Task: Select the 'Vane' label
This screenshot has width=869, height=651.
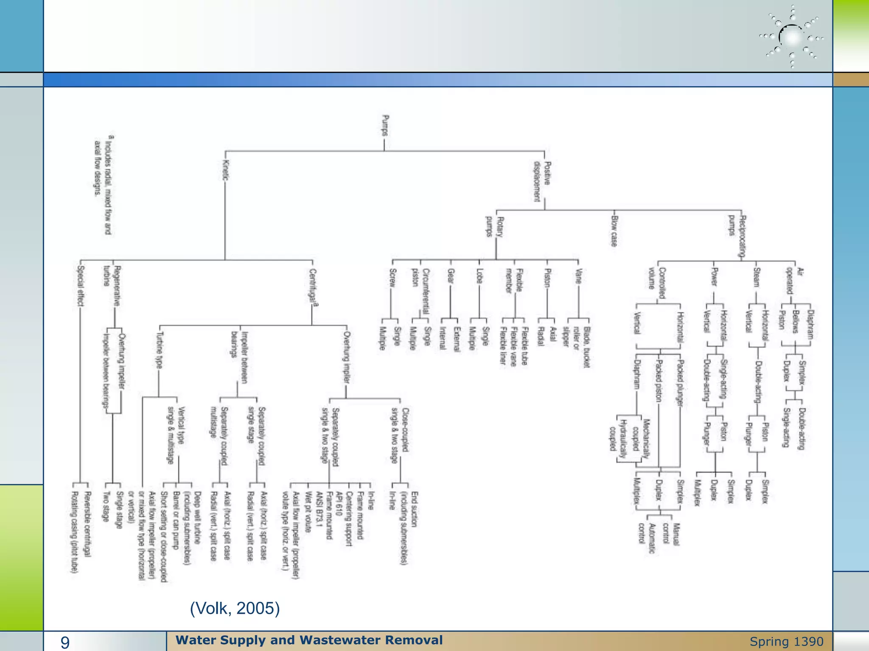Action: click(x=578, y=276)
